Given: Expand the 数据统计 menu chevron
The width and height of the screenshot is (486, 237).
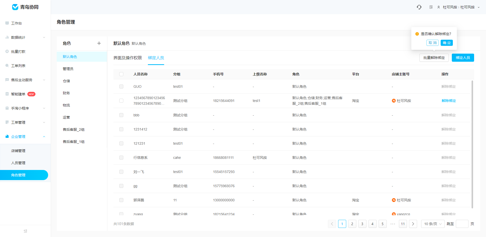Looking at the screenshot, I should (44, 37).
